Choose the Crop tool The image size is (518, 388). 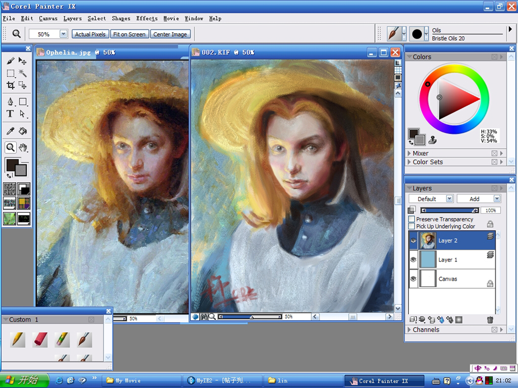coord(10,86)
